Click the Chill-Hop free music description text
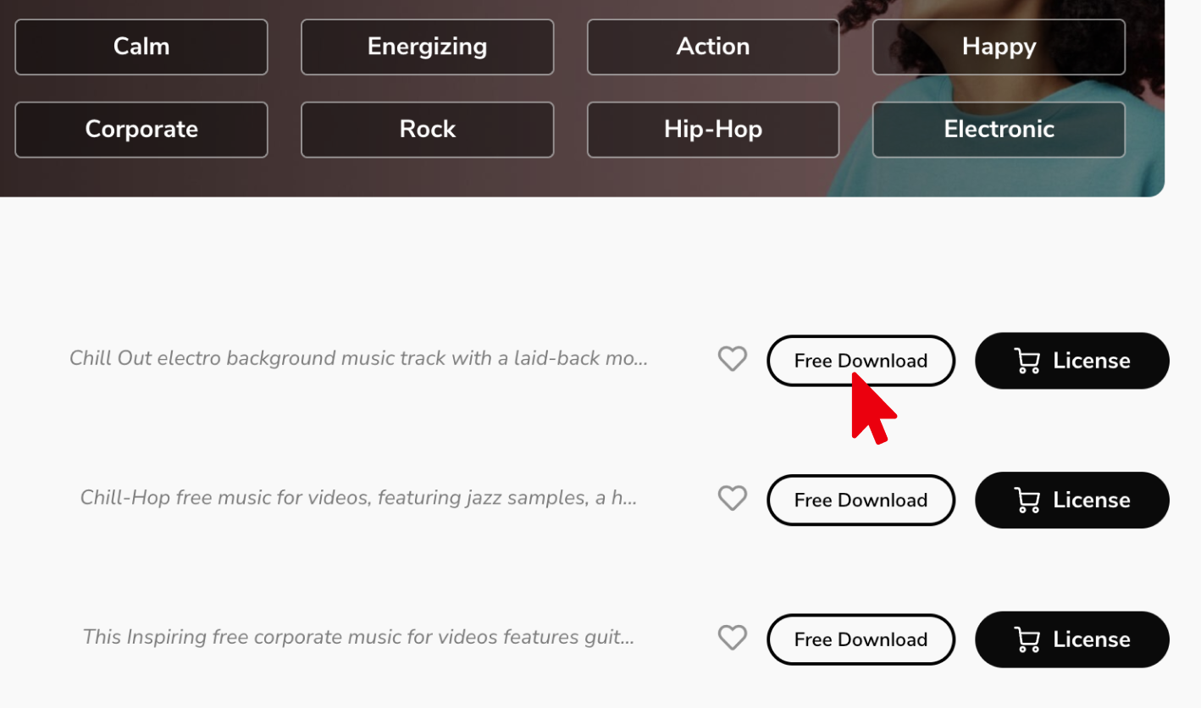The height and width of the screenshot is (708, 1201). (x=358, y=497)
